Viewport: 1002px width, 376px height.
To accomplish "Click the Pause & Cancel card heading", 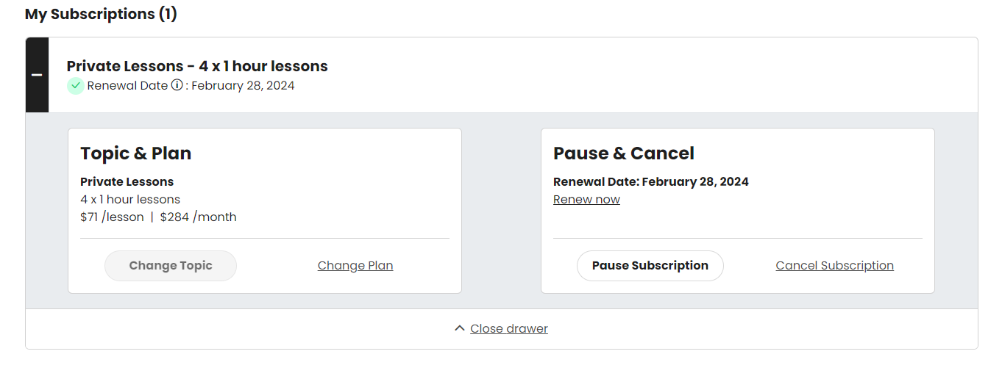I will click(623, 153).
